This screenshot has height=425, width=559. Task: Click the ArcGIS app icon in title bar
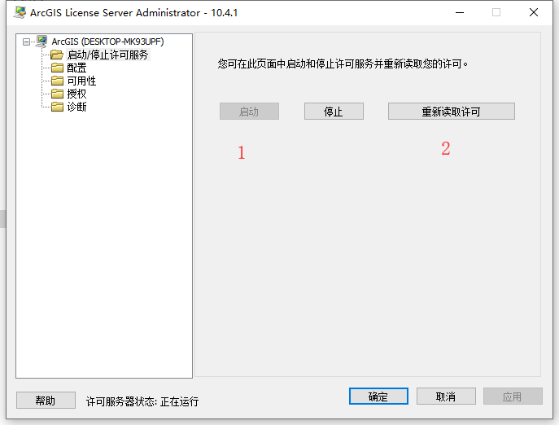(x=20, y=12)
